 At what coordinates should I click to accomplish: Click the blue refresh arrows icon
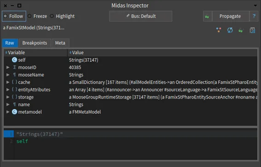click(x=230, y=30)
